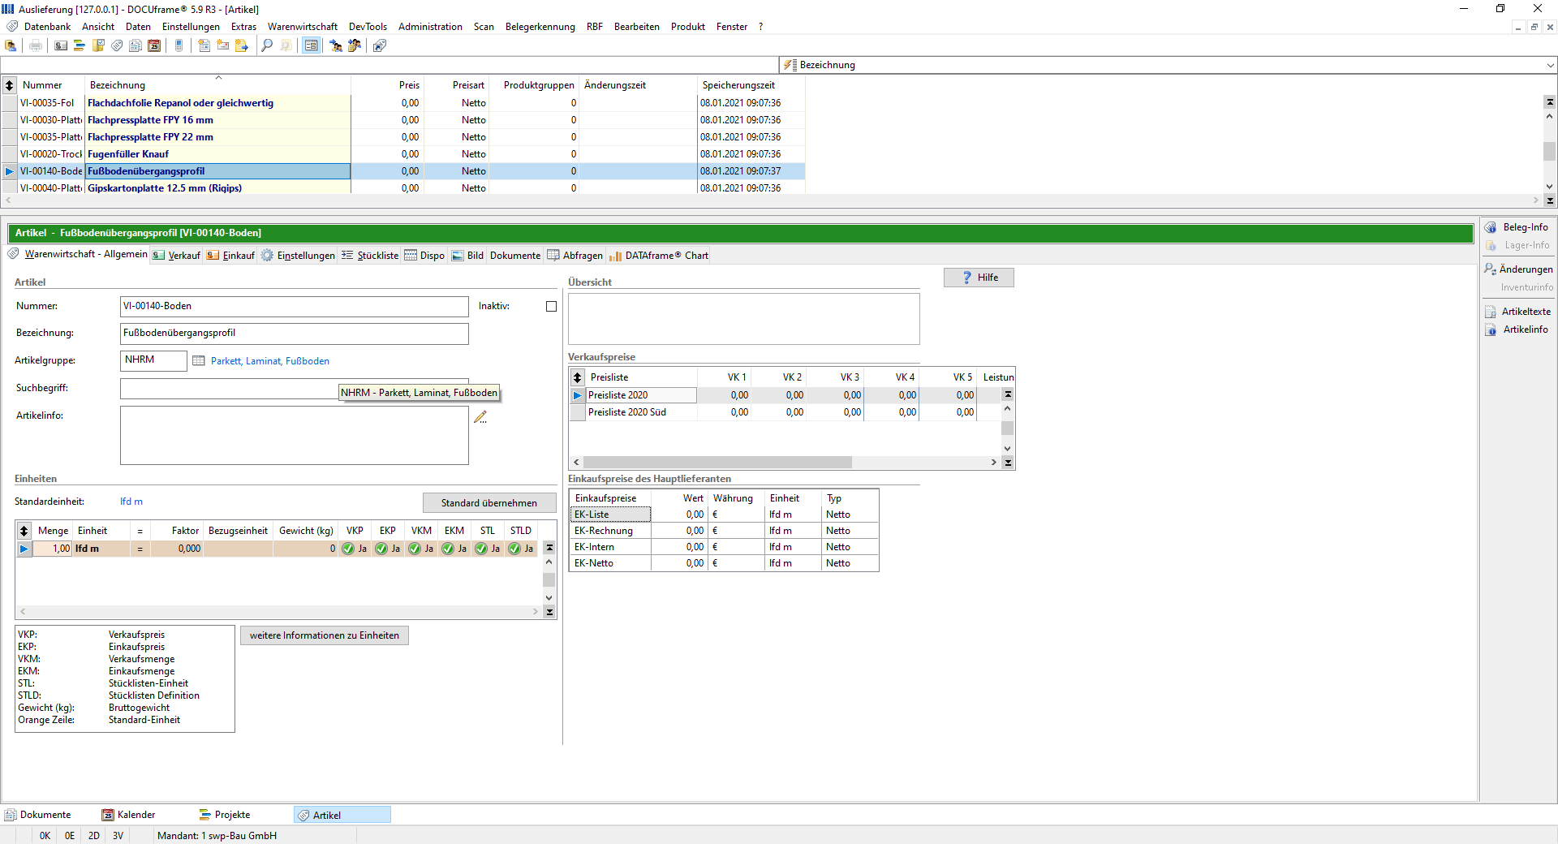Image resolution: width=1558 pixels, height=844 pixels.
Task: Jump to top of article list
Action: point(1550,102)
